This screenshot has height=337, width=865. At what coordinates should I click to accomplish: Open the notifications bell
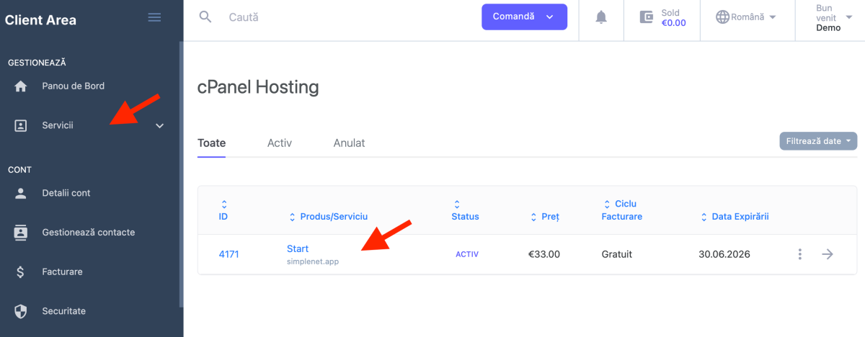(x=601, y=17)
